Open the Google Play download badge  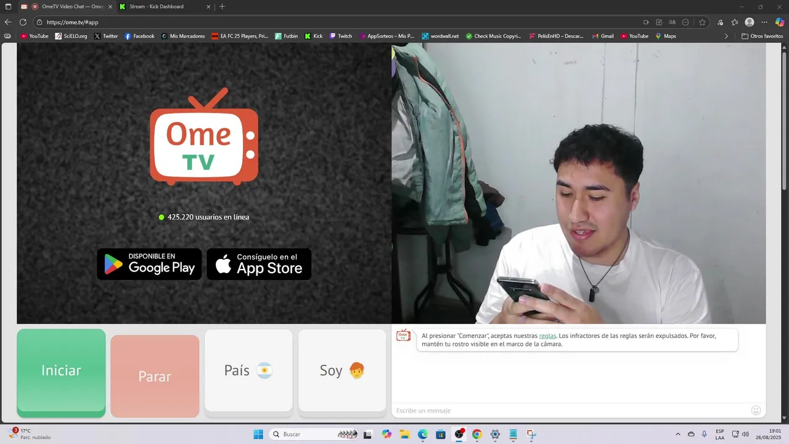pyautogui.click(x=149, y=264)
